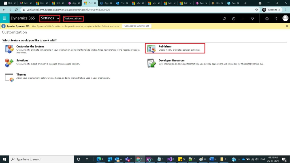Image resolution: width=290 pixels, height=163 pixels.
Task: Open Customize the System link
Action: tap(30, 46)
